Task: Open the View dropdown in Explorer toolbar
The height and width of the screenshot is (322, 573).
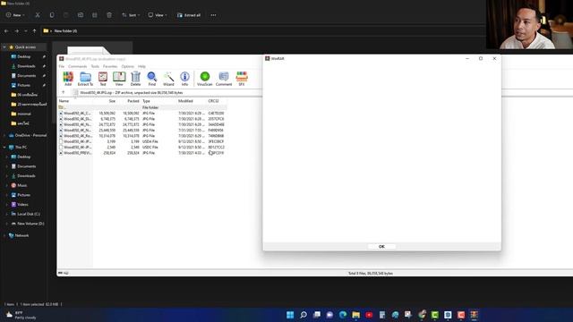Action: pyautogui.click(x=158, y=15)
